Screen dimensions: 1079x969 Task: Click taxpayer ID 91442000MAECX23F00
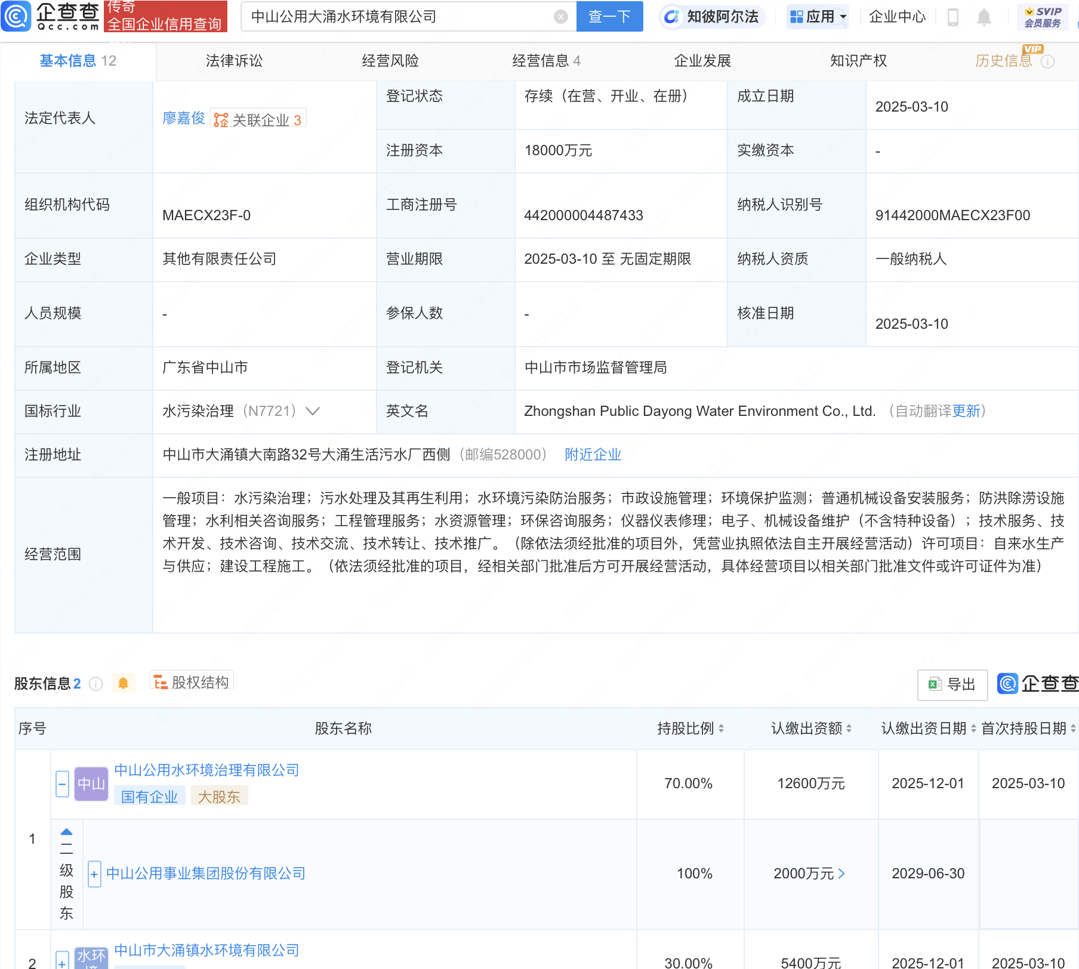pyautogui.click(x=952, y=215)
